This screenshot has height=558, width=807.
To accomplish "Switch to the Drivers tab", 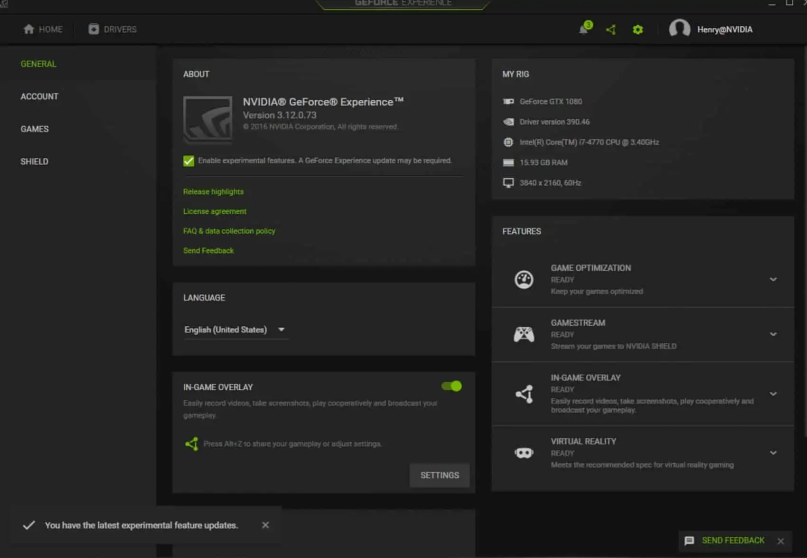I will [112, 29].
